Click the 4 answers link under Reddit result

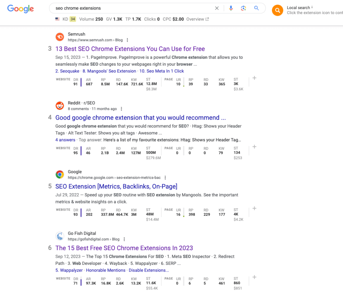click(x=65, y=140)
